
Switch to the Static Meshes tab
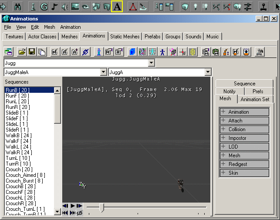point(125,37)
